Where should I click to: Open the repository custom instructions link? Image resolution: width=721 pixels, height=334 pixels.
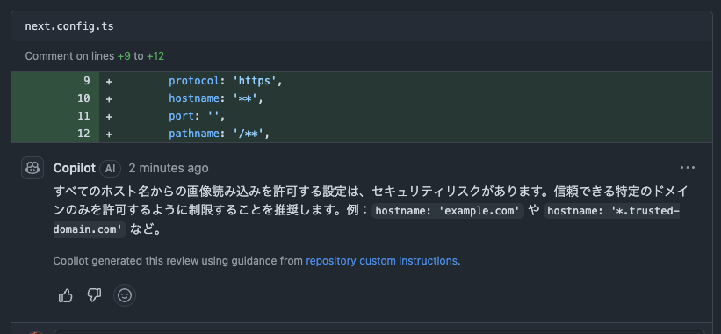[381, 261]
